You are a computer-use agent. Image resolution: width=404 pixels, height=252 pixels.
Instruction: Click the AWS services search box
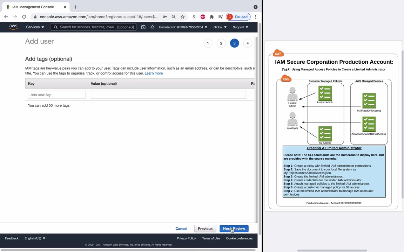(x=94, y=27)
